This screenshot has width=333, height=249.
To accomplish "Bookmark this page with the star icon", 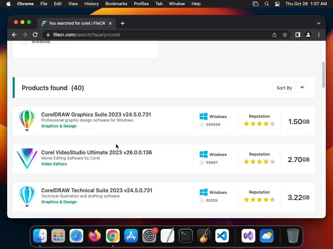I will coord(285,35).
